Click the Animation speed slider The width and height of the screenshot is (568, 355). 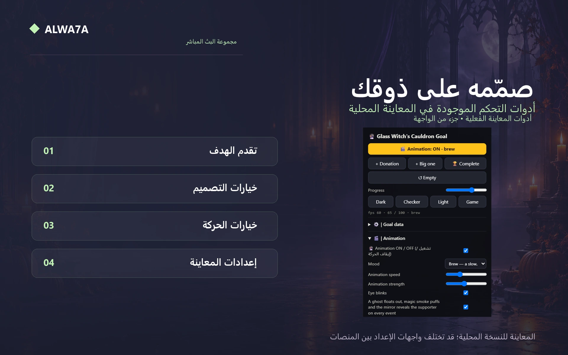coord(466,274)
